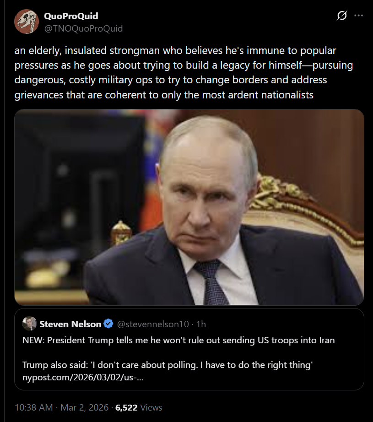Open the Grok actions icon
This screenshot has width=373, height=422.
342,16
